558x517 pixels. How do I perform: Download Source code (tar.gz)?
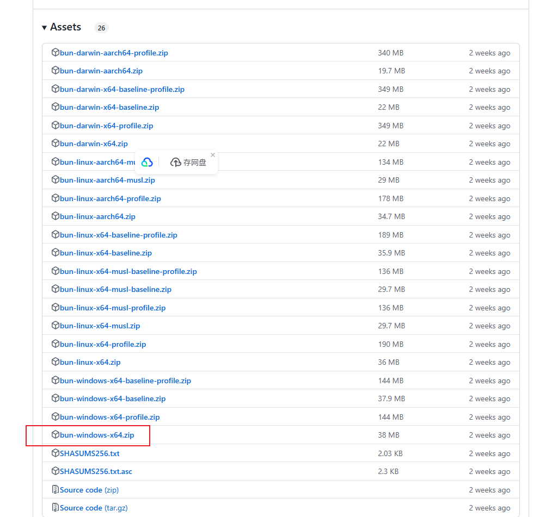point(94,508)
